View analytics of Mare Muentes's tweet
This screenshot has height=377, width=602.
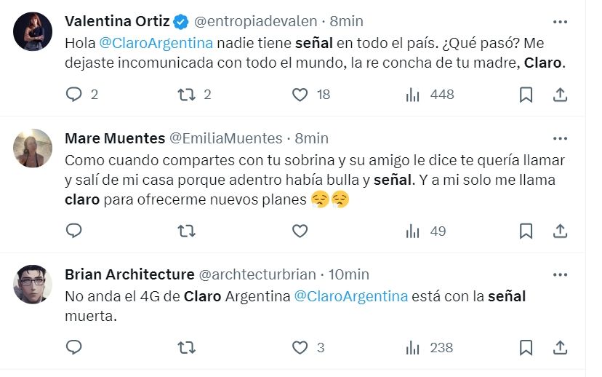tap(413, 231)
